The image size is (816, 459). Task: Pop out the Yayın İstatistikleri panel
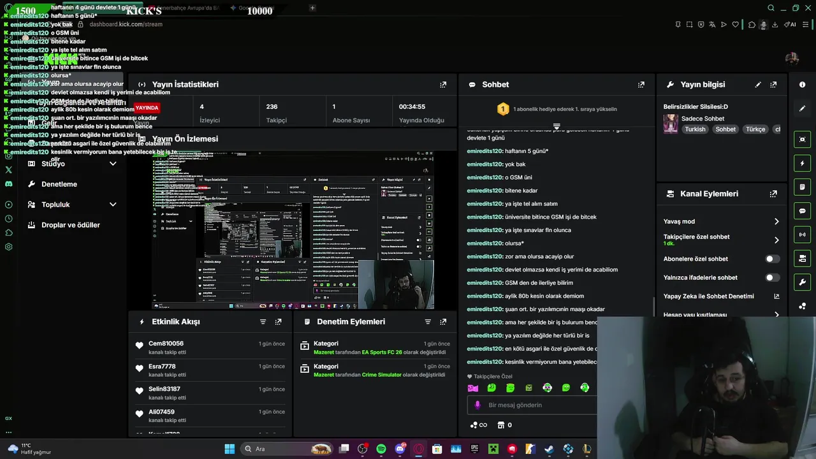pos(443,84)
